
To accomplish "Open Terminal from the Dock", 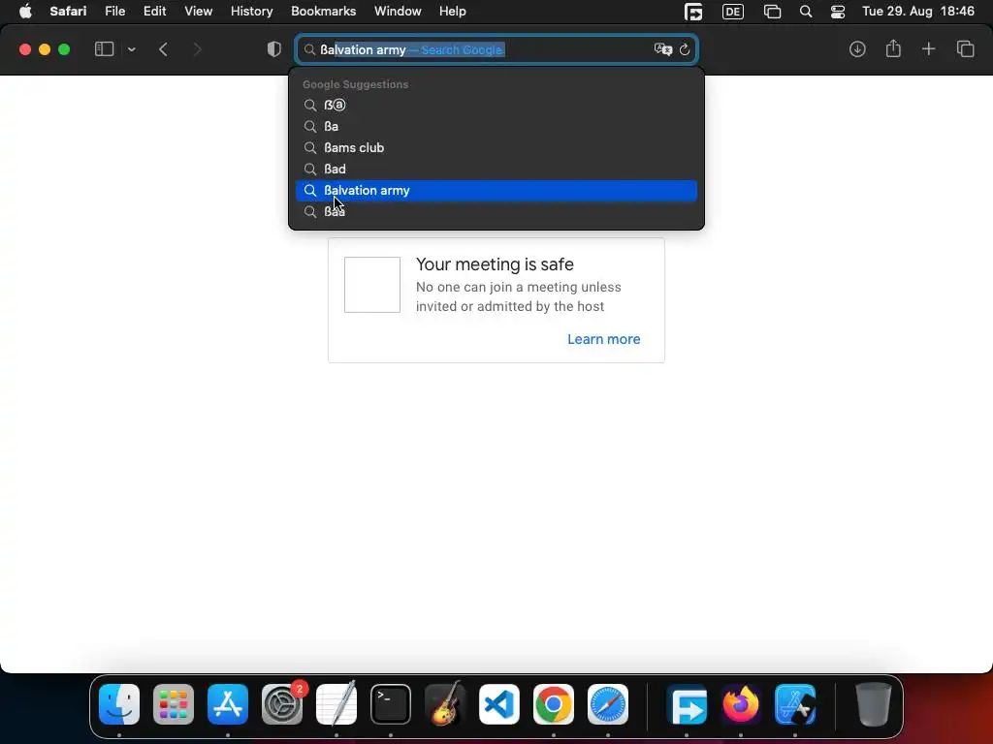I will click(391, 704).
